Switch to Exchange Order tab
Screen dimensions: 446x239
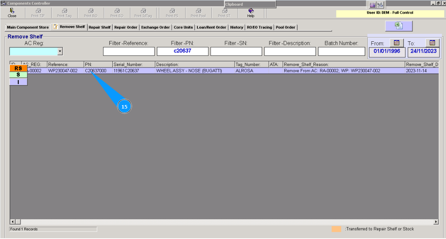[155, 27]
